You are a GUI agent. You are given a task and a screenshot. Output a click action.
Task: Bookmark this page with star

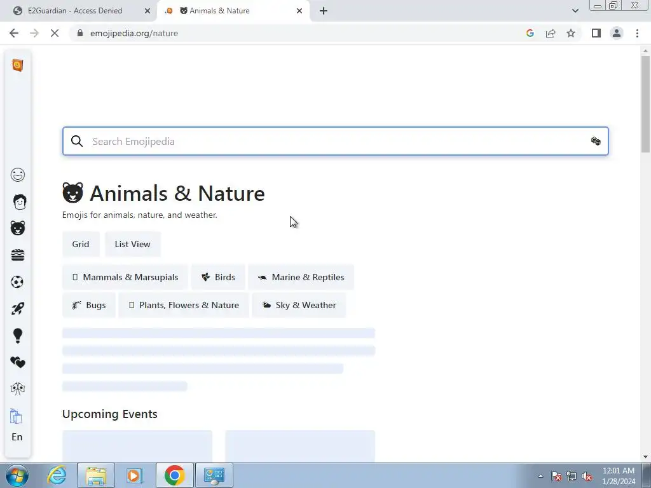(571, 33)
